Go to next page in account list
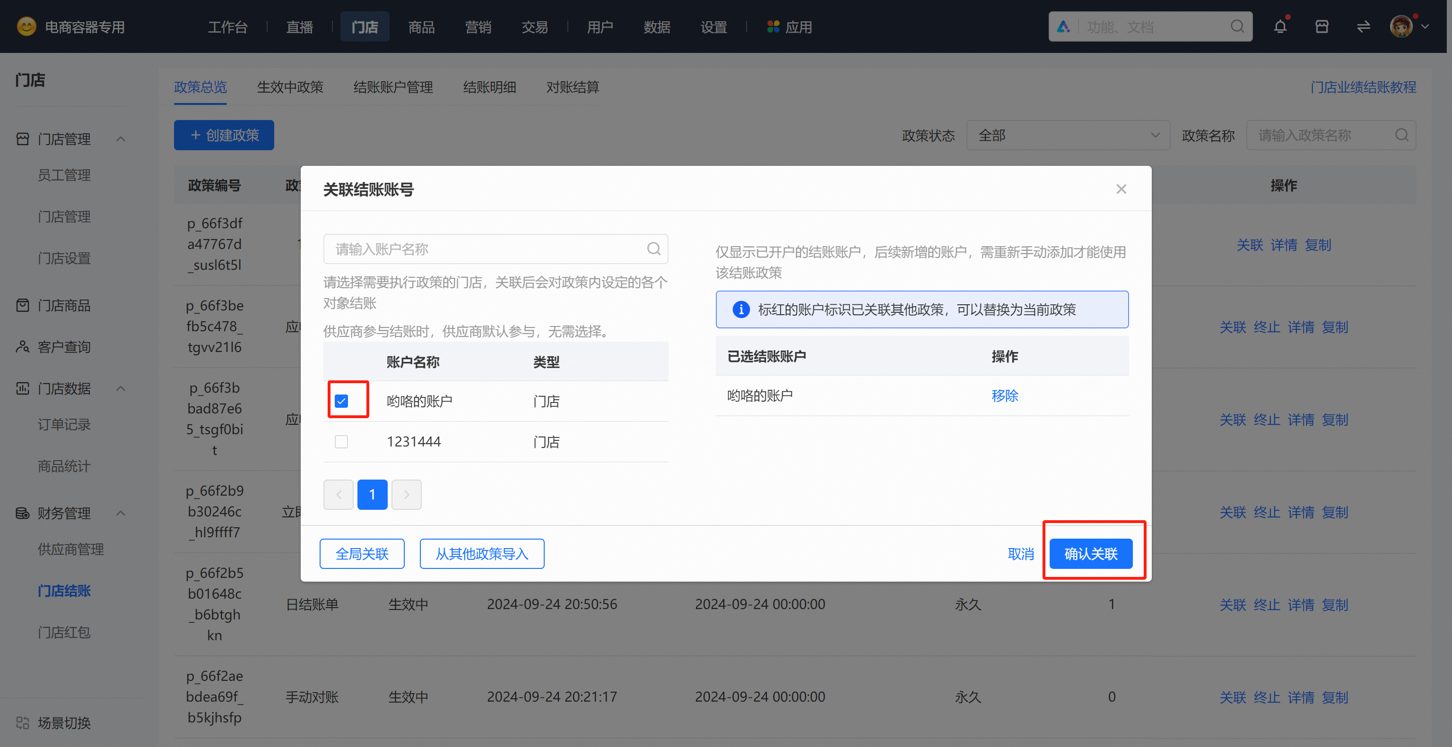1452x747 pixels. (407, 494)
